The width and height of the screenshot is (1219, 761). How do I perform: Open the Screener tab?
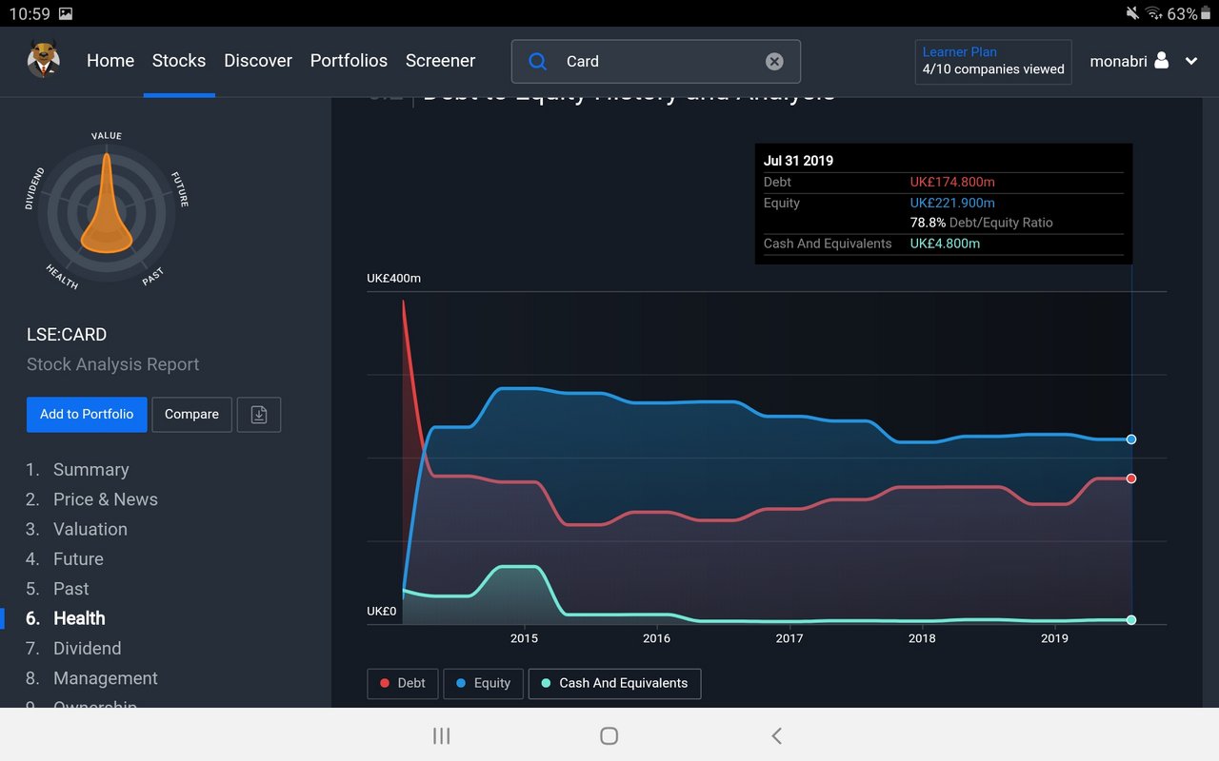pos(440,60)
